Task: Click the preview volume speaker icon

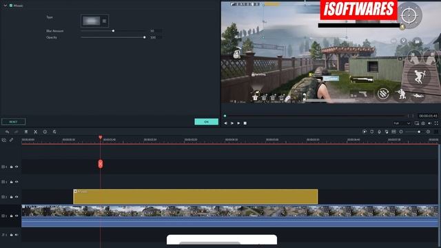Action: (x=429, y=123)
